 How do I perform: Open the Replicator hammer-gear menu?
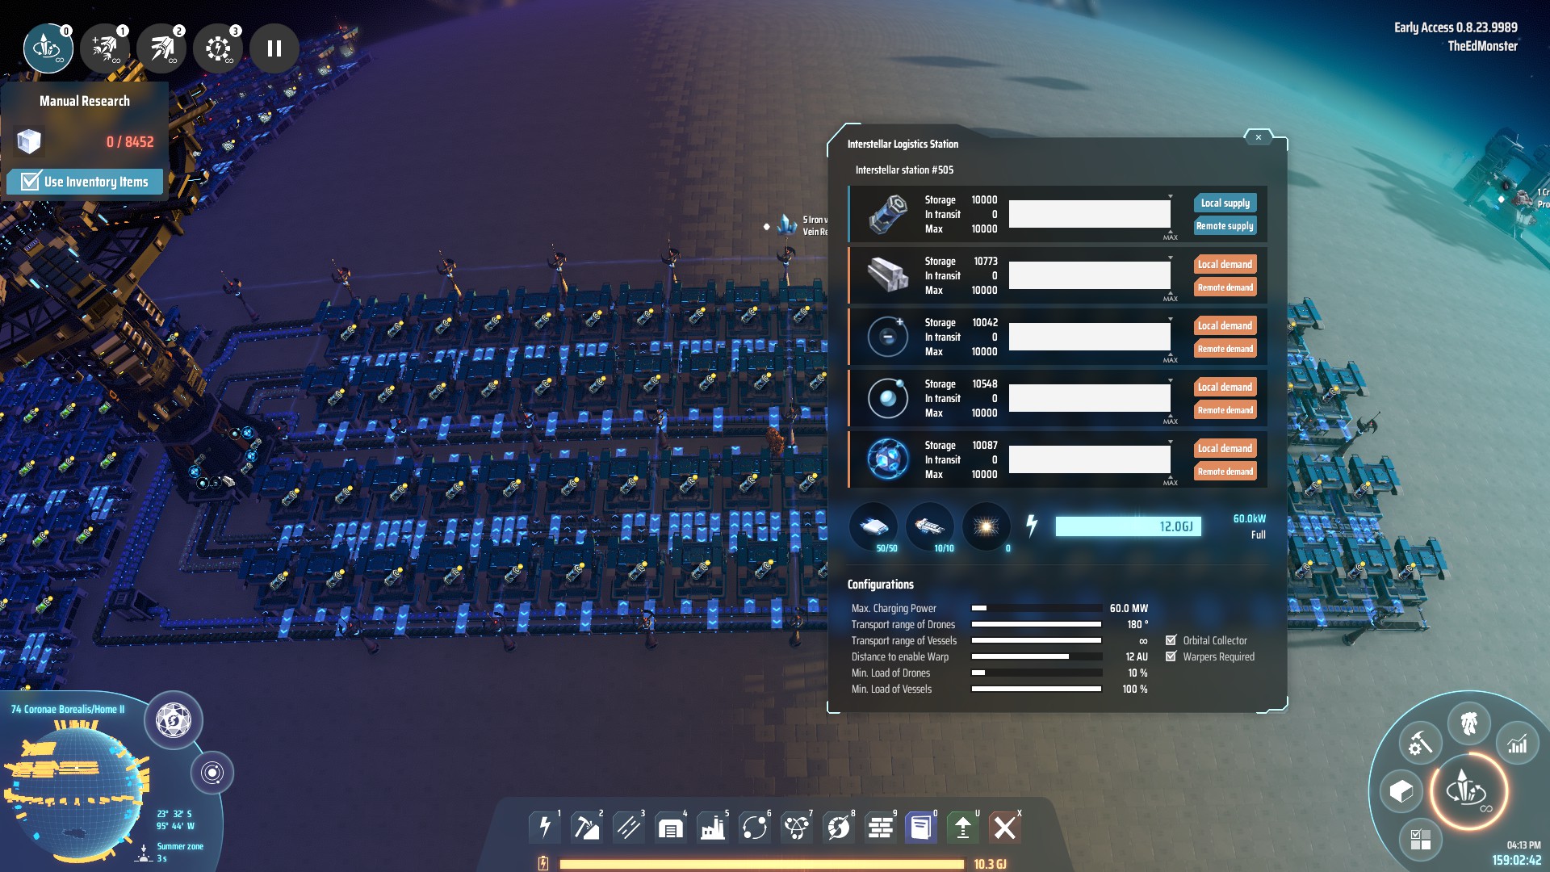pyautogui.click(x=1420, y=743)
